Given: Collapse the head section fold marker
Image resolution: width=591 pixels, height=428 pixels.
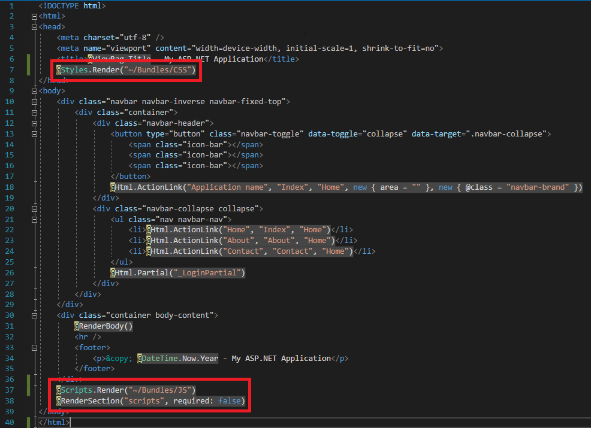Looking at the screenshot, I should point(34,26).
